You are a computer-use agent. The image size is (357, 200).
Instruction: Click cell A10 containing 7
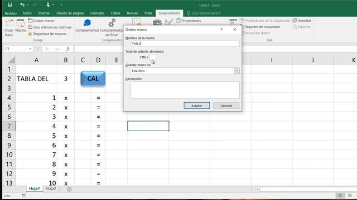(x=36, y=154)
